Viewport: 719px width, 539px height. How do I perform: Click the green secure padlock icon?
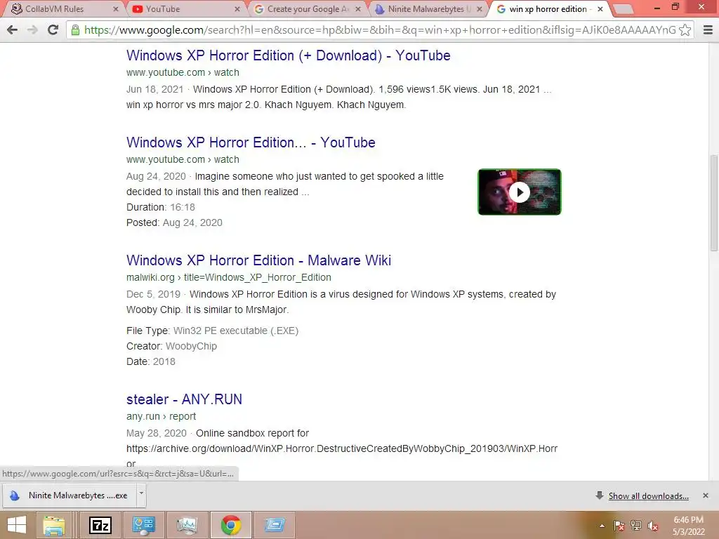[75, 30]
